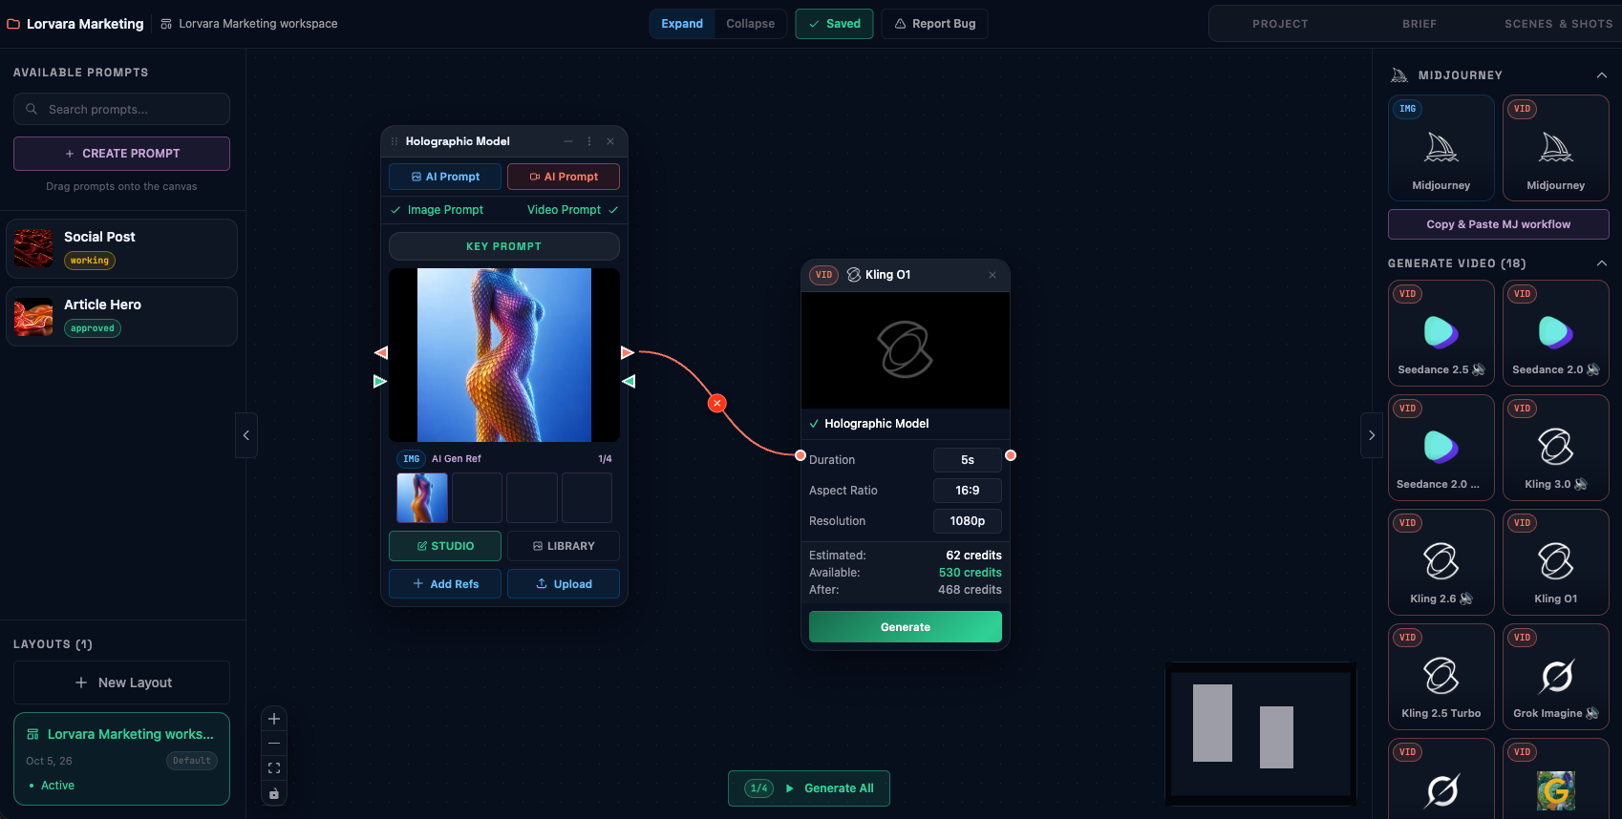The image size is (1622, 819).
Task: Click the fit-to-screen canvas icon
Action: click(274, 768)
